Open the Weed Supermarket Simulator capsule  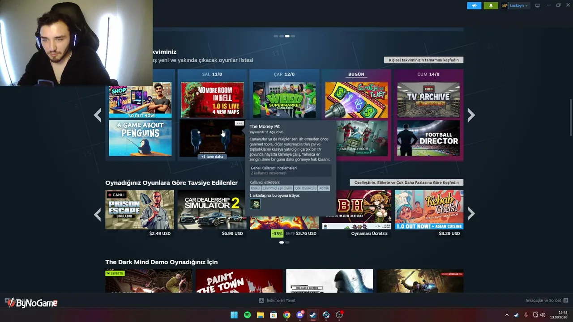[x=284, y=100]
